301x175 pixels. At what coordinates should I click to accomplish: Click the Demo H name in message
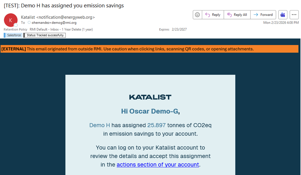click(x=99, y=125)
